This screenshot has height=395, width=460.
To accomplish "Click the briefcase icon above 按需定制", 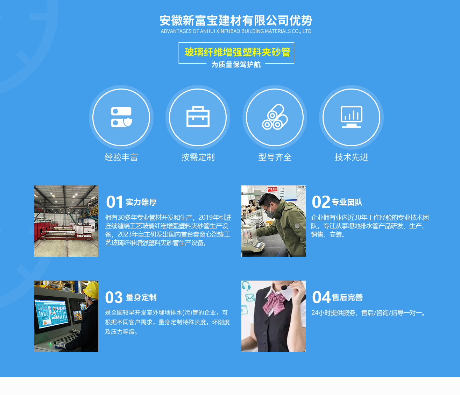I will [x=198, y=117].
